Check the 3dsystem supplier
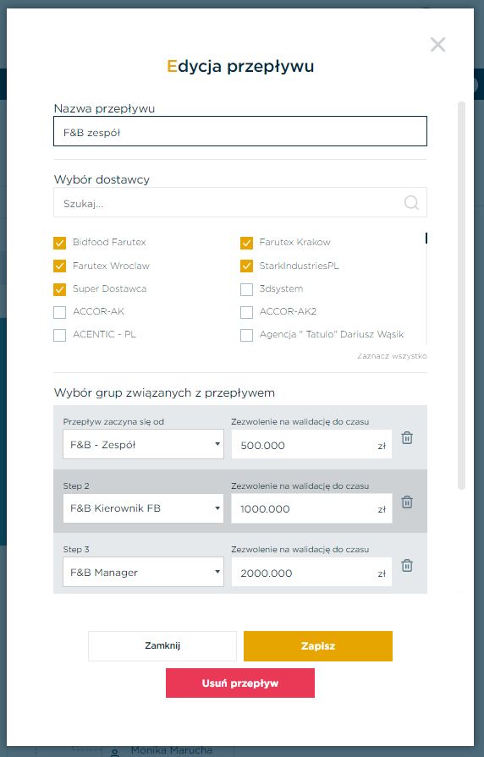 point(246,289)
